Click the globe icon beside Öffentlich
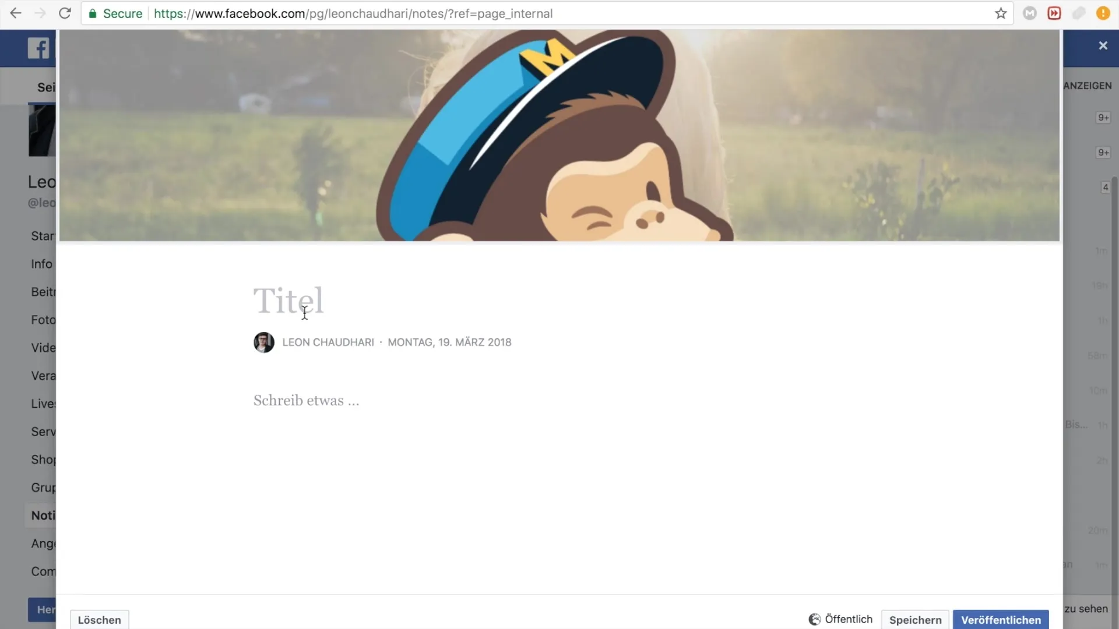1119x629 pixels. [x=814, y=619]
